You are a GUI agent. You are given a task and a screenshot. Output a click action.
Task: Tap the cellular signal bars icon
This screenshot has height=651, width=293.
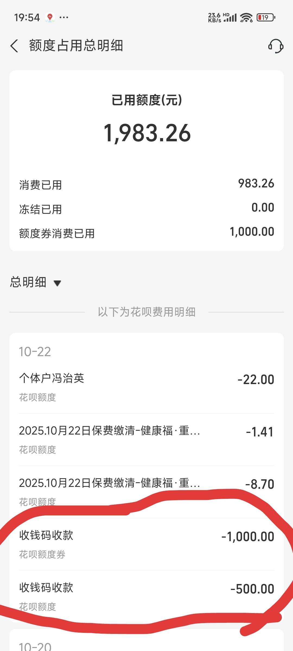(x=230, y=18)
